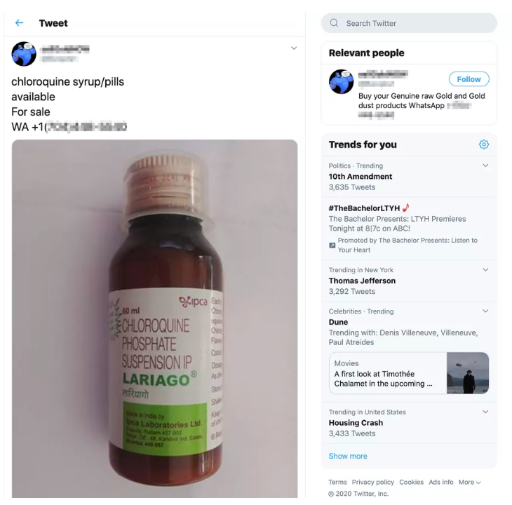Click the tweet author's avatar
The width and height of the screenshot is (512, 505).
click(x=24, y=54)
